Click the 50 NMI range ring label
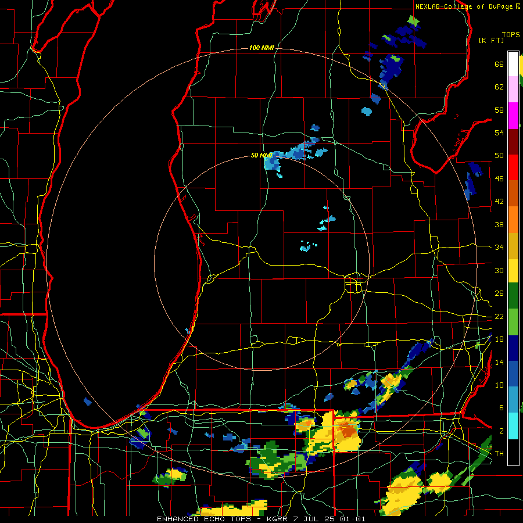Viewport: 523px width, 523px height. pyautogui.click(x=261, y=155)
